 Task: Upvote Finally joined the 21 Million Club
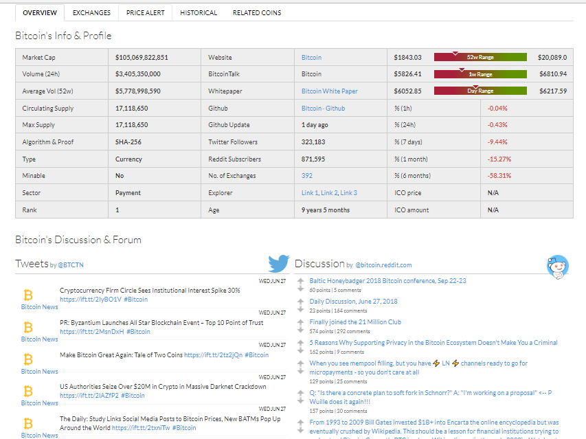click(300, 322)
